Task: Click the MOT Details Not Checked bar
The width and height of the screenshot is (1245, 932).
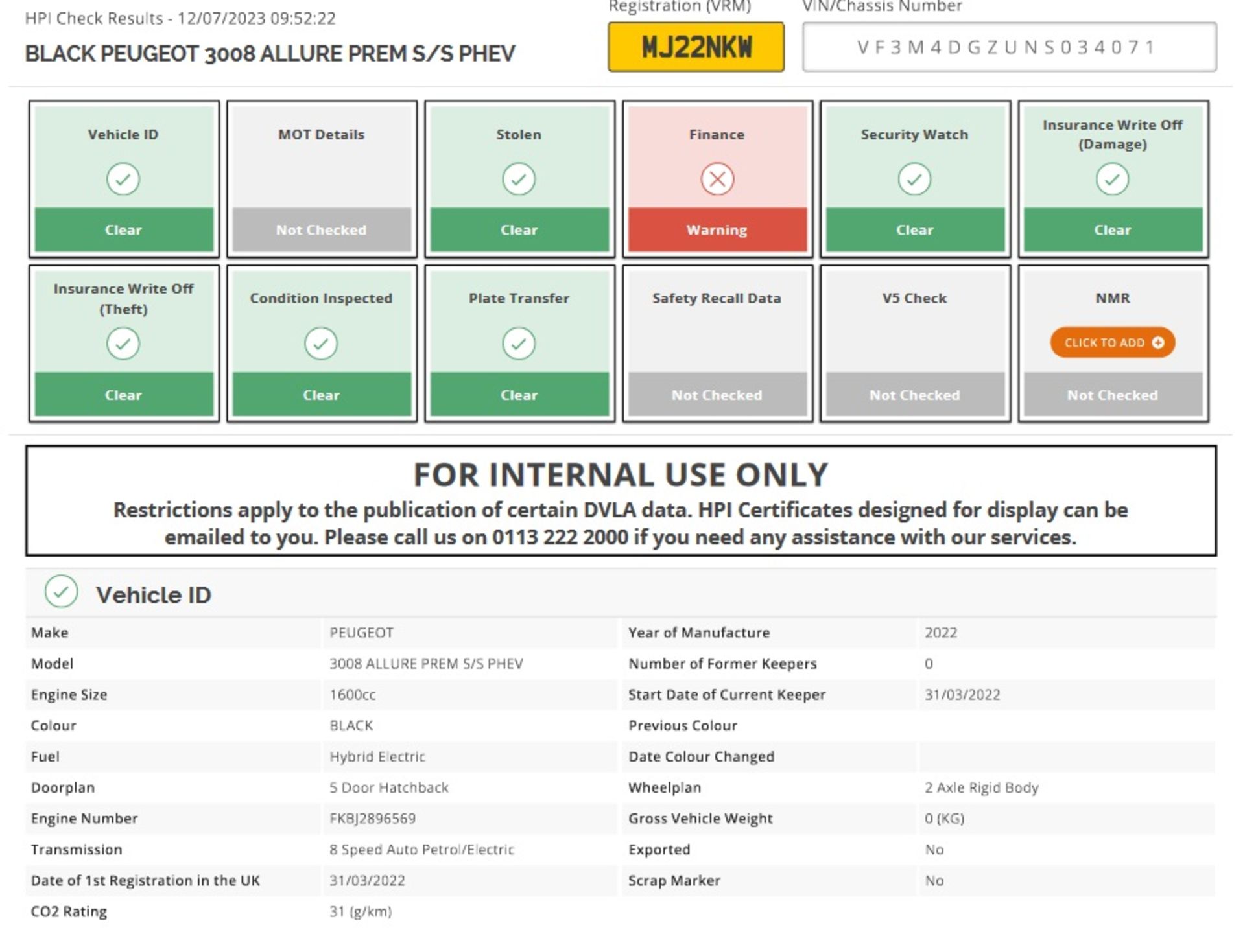Action: click(x=322, y=229)
